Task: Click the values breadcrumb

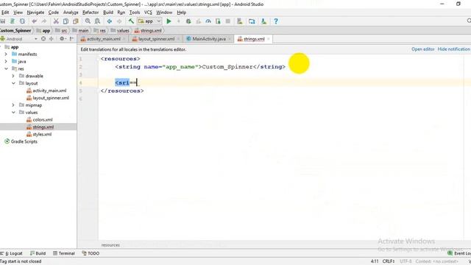Action: (x=120, y=30)
